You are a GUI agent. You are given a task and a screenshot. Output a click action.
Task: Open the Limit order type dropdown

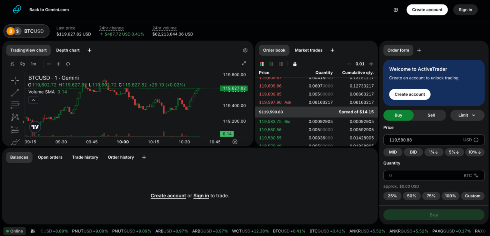click(467, 115)
